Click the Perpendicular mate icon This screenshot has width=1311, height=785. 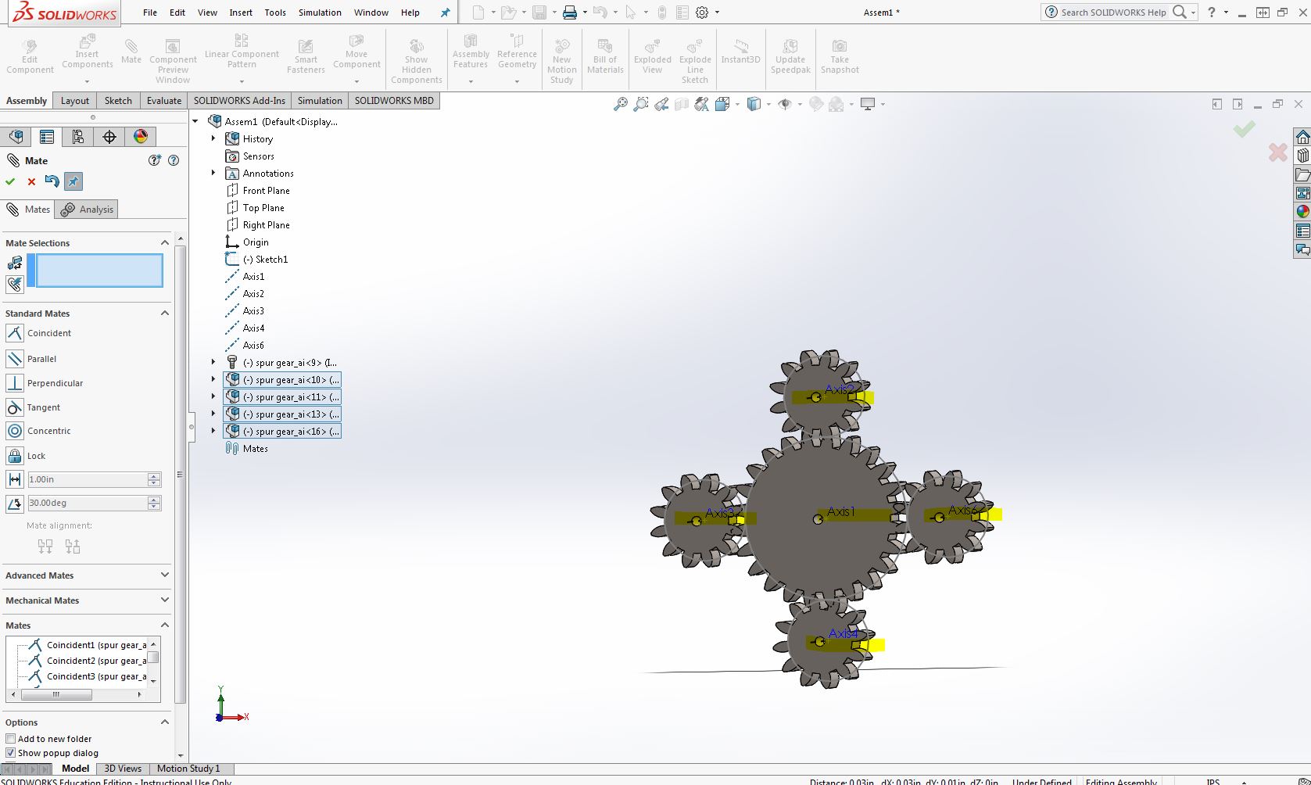coord(14,383)
